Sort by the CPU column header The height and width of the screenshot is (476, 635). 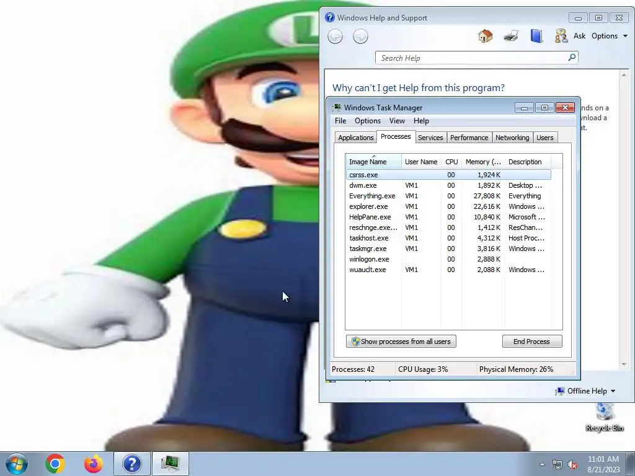[451, 162]
